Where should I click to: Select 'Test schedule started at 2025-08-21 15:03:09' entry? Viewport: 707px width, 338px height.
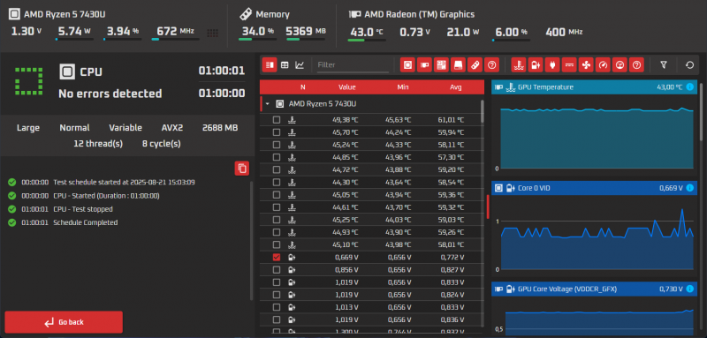124,183
